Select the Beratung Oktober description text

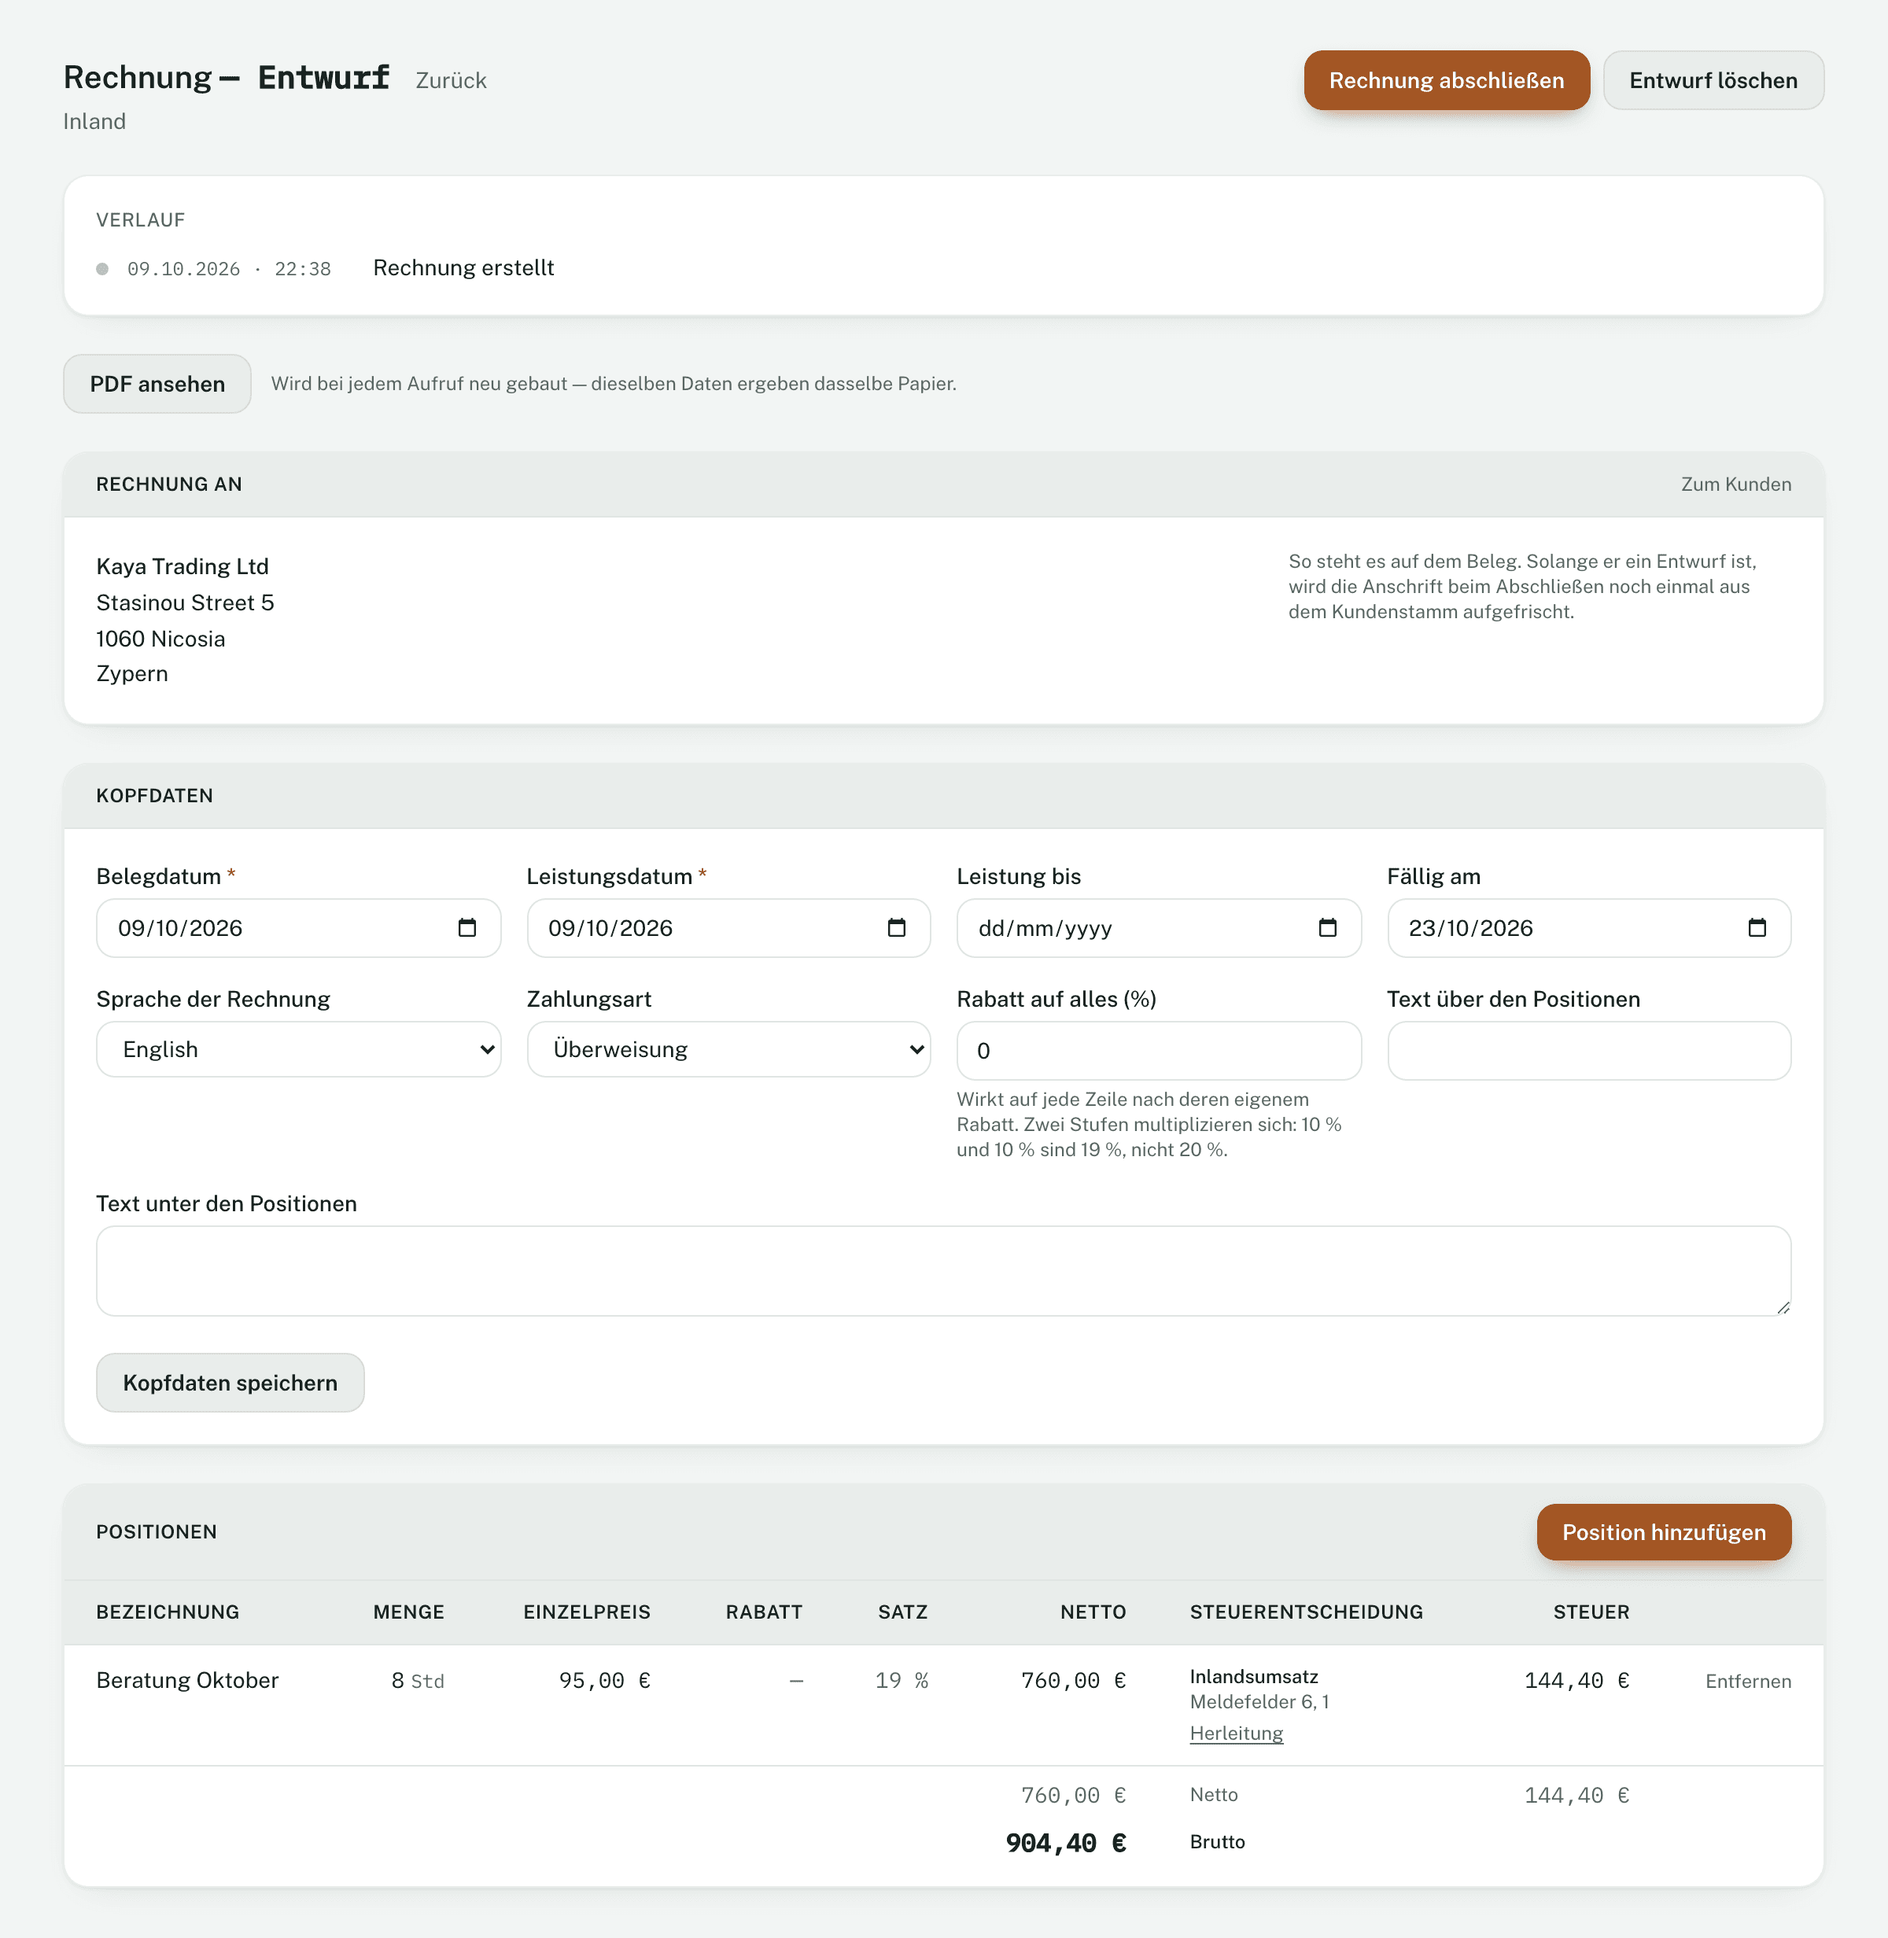click(187, 1679)
